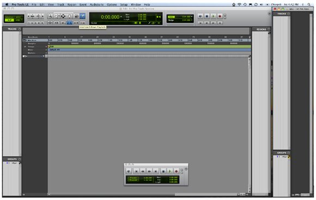Open the Window menu
This screenshot has width=316, height=200.
[x=136, y=4]
